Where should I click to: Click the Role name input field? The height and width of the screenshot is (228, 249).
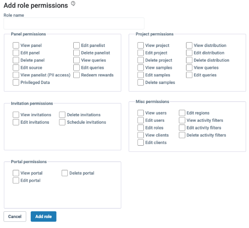[x=74, y=23]
